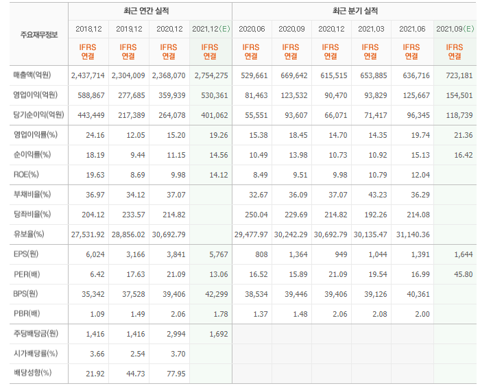Select the 당좌비율(%) row label
The width and height of the screenshot is (480, 386).
32,215
